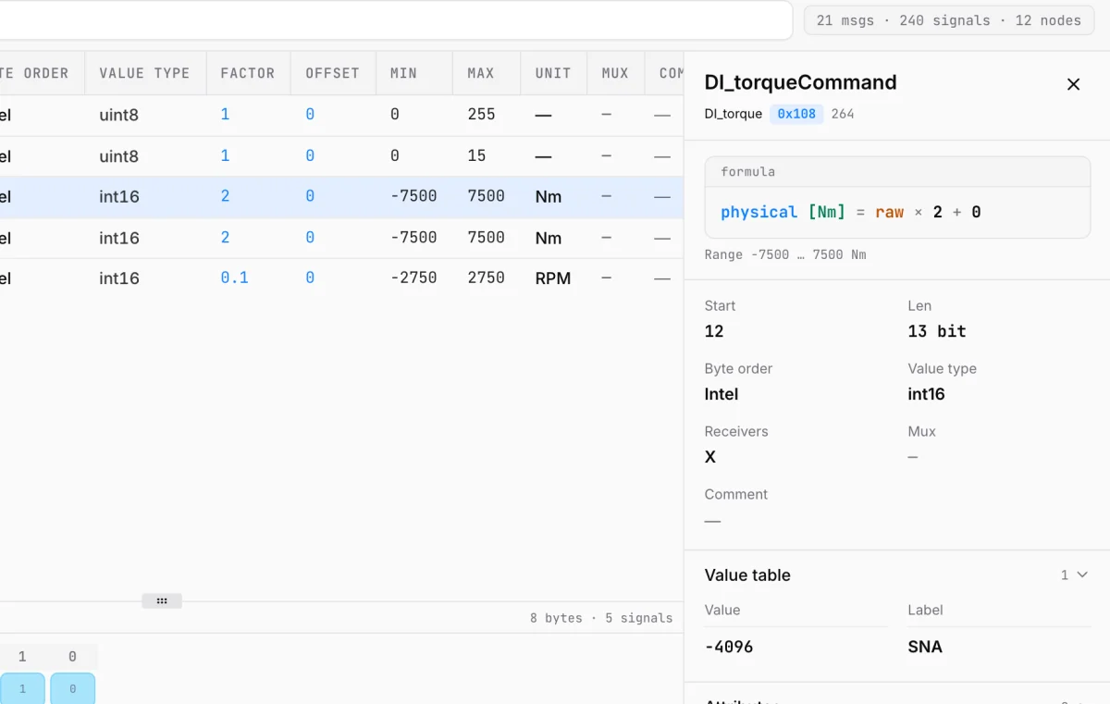Select the max value 15 cell

click(476, 155)
